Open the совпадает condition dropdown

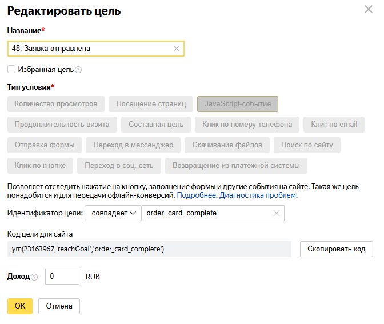[113, 213]
